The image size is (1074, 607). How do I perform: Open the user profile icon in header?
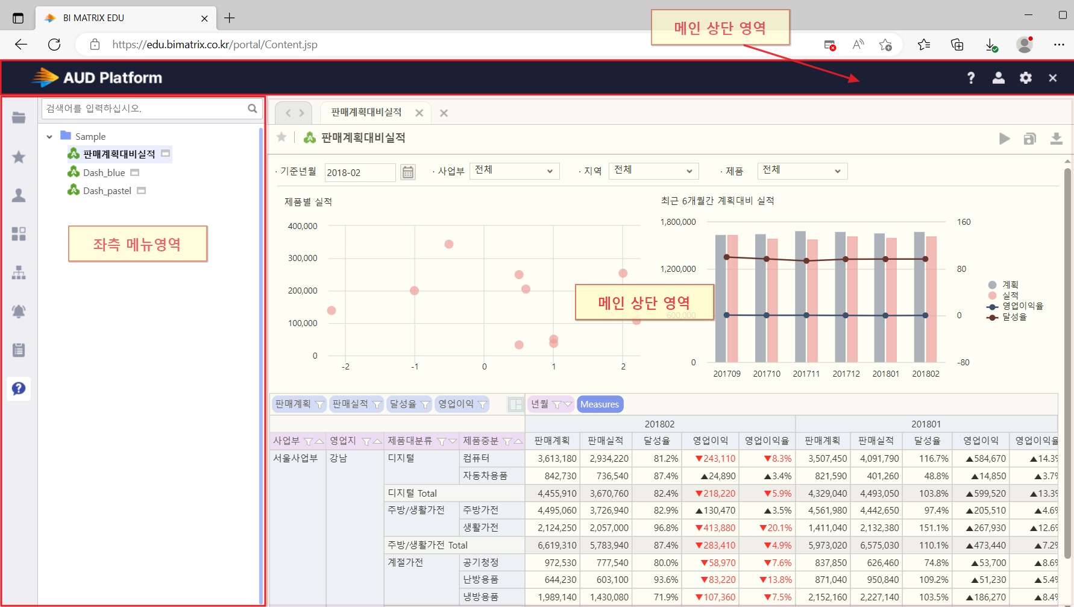coord(999,78)
